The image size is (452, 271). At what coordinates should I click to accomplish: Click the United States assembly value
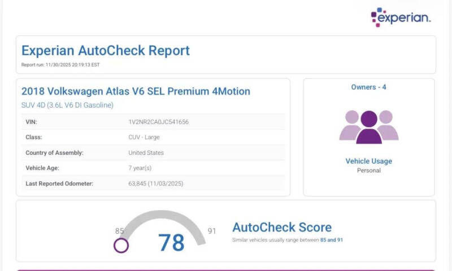(x=146, y=153)
